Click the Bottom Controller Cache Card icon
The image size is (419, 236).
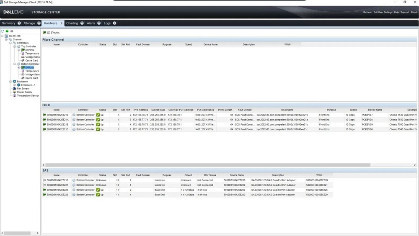(23, 78)
